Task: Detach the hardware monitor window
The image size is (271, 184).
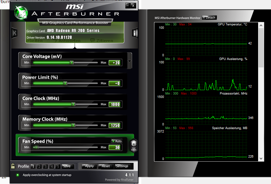Action: pos(209,18)
